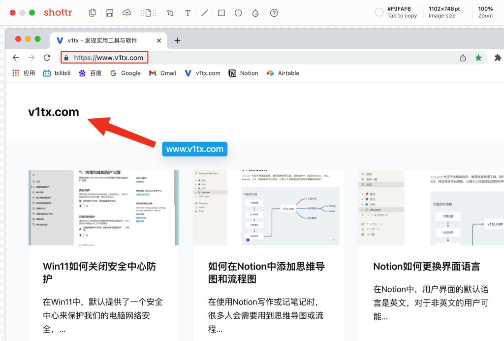The image size is (504, 341).
Task: Select the Ellipse shape tool
Action: pos(238,13)
